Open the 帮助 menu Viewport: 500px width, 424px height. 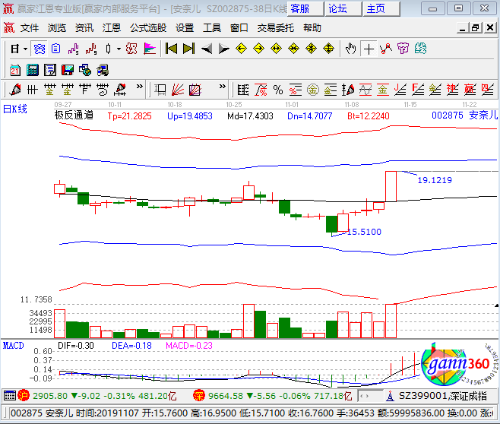tap(312, 28)
